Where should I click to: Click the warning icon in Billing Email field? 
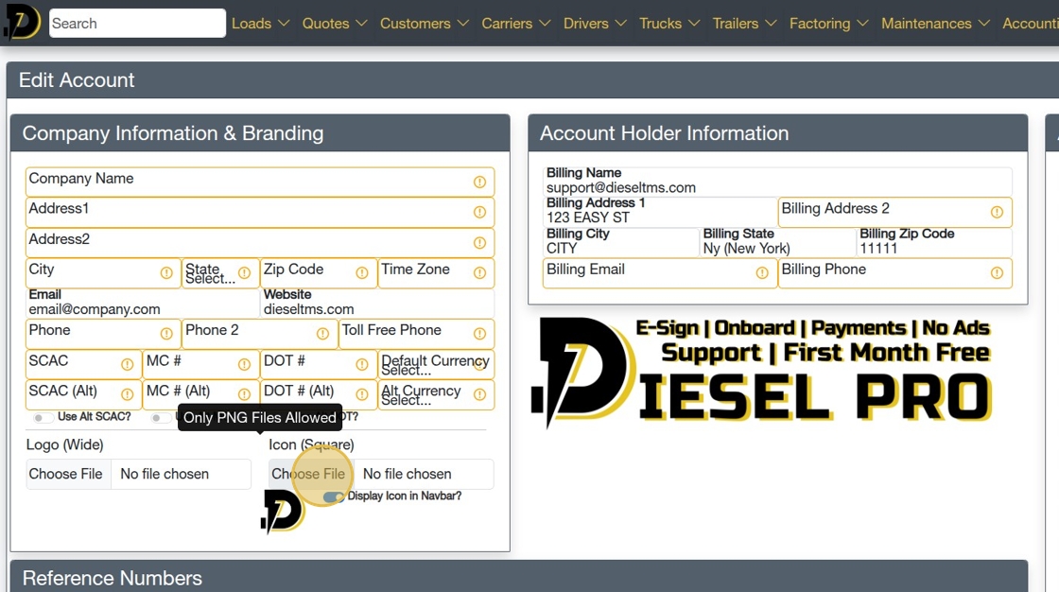click(x=762, y=273)
